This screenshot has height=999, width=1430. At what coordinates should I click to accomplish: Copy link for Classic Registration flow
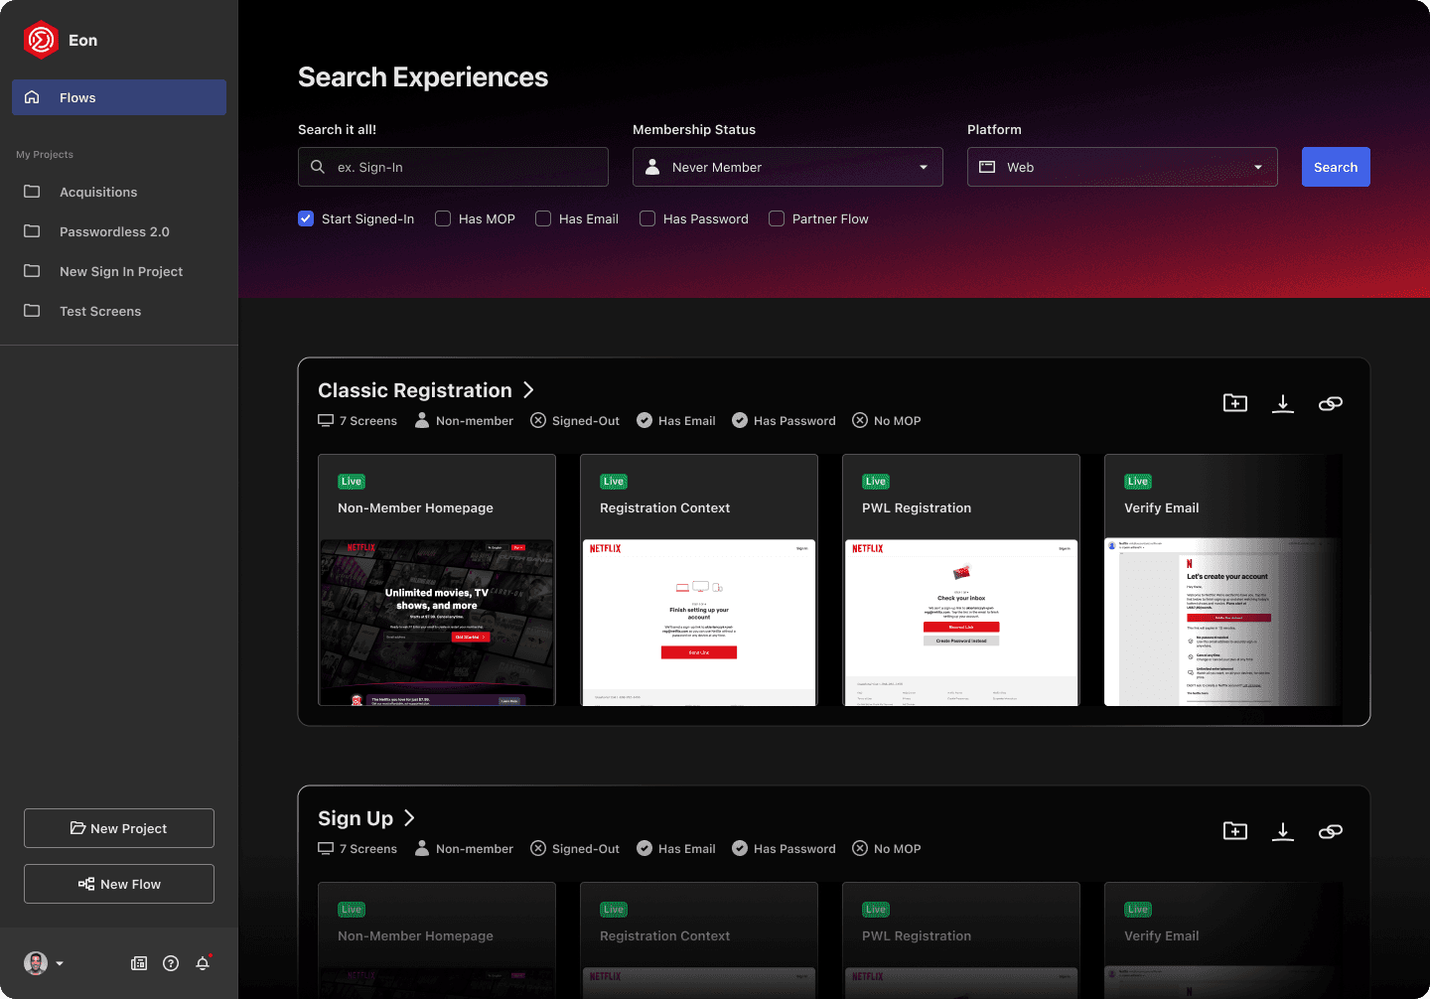coord(1331,402)
